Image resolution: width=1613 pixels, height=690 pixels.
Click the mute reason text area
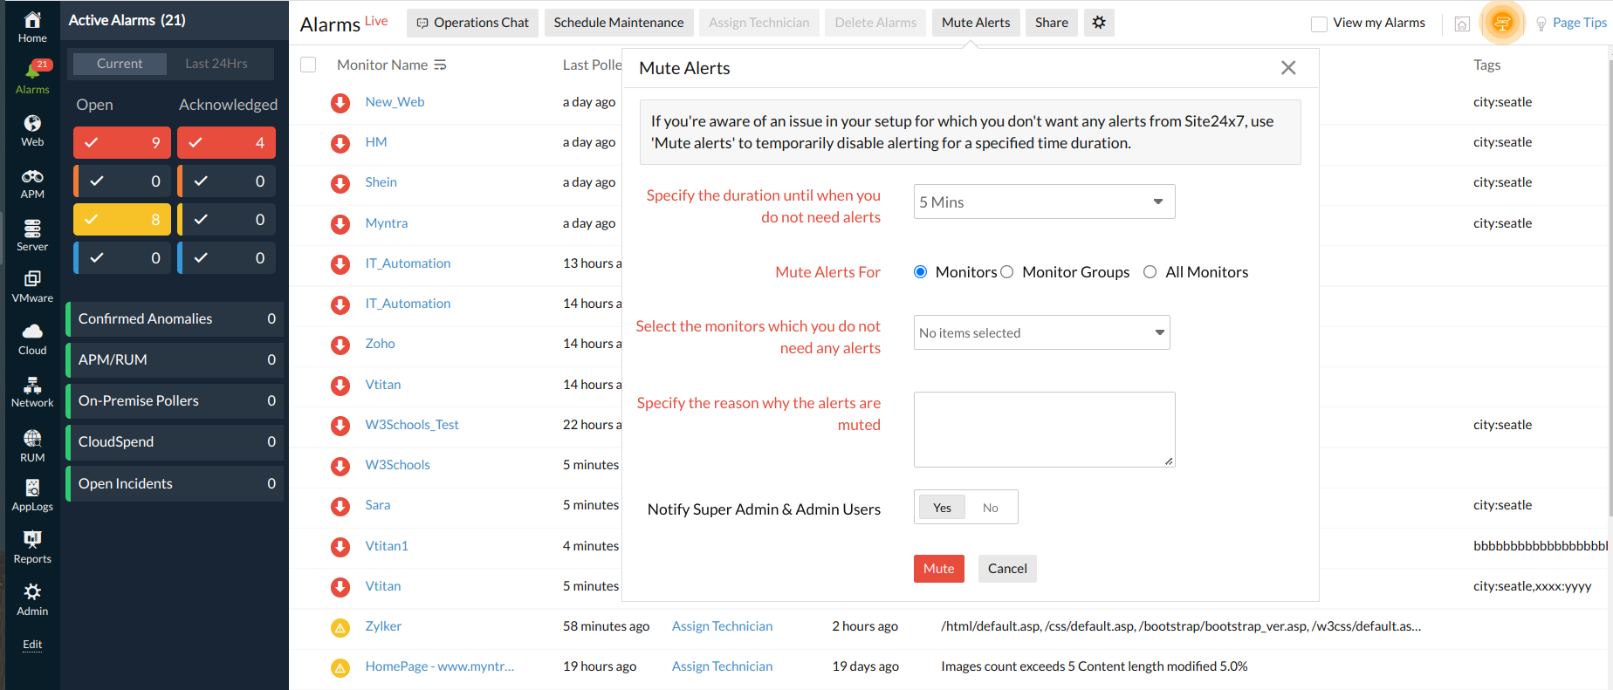(1044, 429)
